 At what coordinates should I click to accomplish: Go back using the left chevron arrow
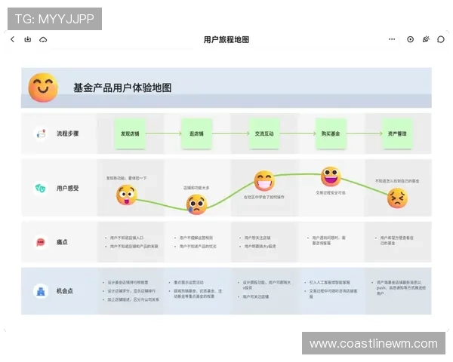click(x=12, y=39)
